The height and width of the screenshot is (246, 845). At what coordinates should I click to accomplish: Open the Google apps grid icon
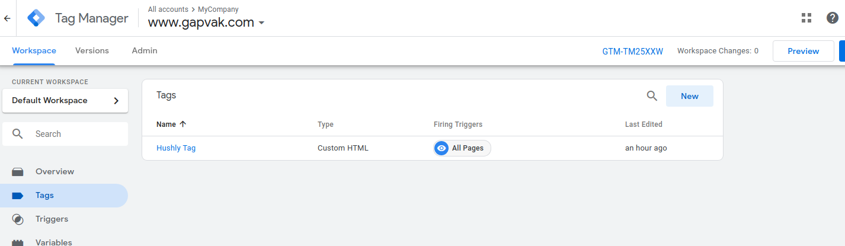pos(806,18)
